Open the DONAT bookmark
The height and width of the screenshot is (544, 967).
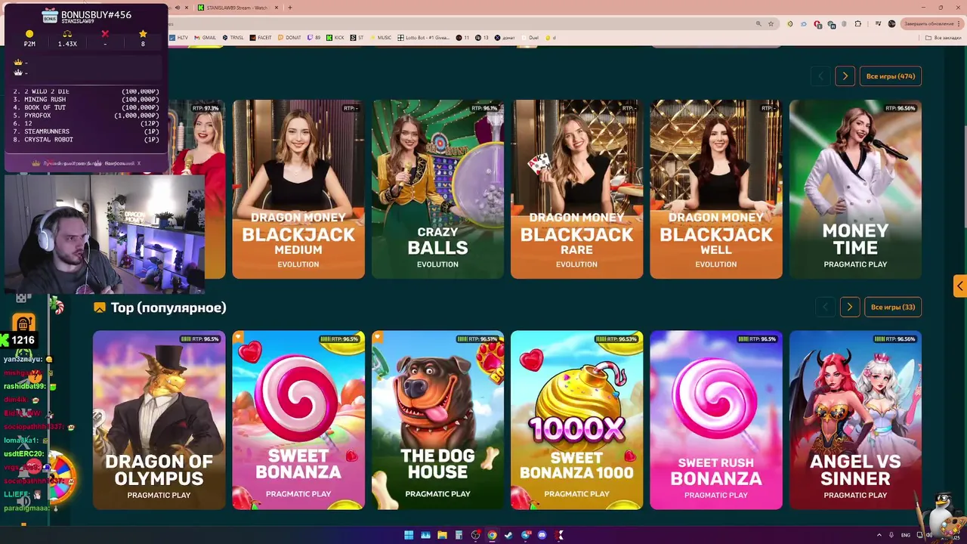click(289, 37)
